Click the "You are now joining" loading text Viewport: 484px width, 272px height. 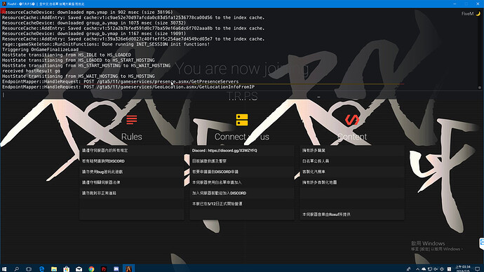click(x=242, y=69)
